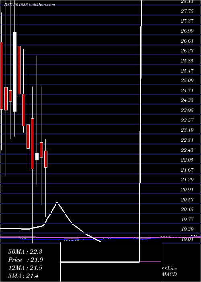Click the 23.19 price axis label

(x=187, y=130)
